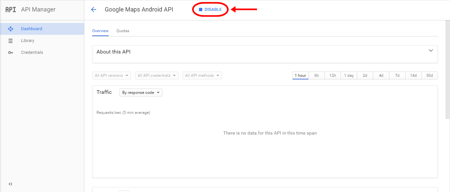Click the back arrow icon
Image resolution: width=450 pixels, height=192 pixels.
[94, 10]
